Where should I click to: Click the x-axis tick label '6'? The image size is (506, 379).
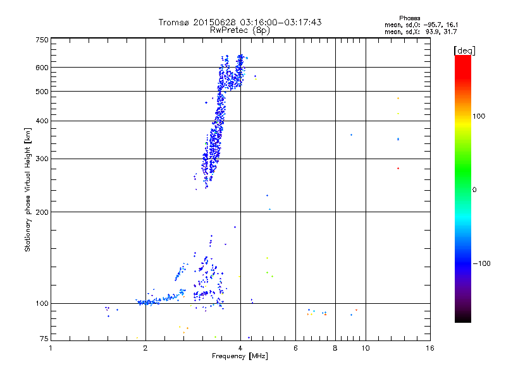295,348
